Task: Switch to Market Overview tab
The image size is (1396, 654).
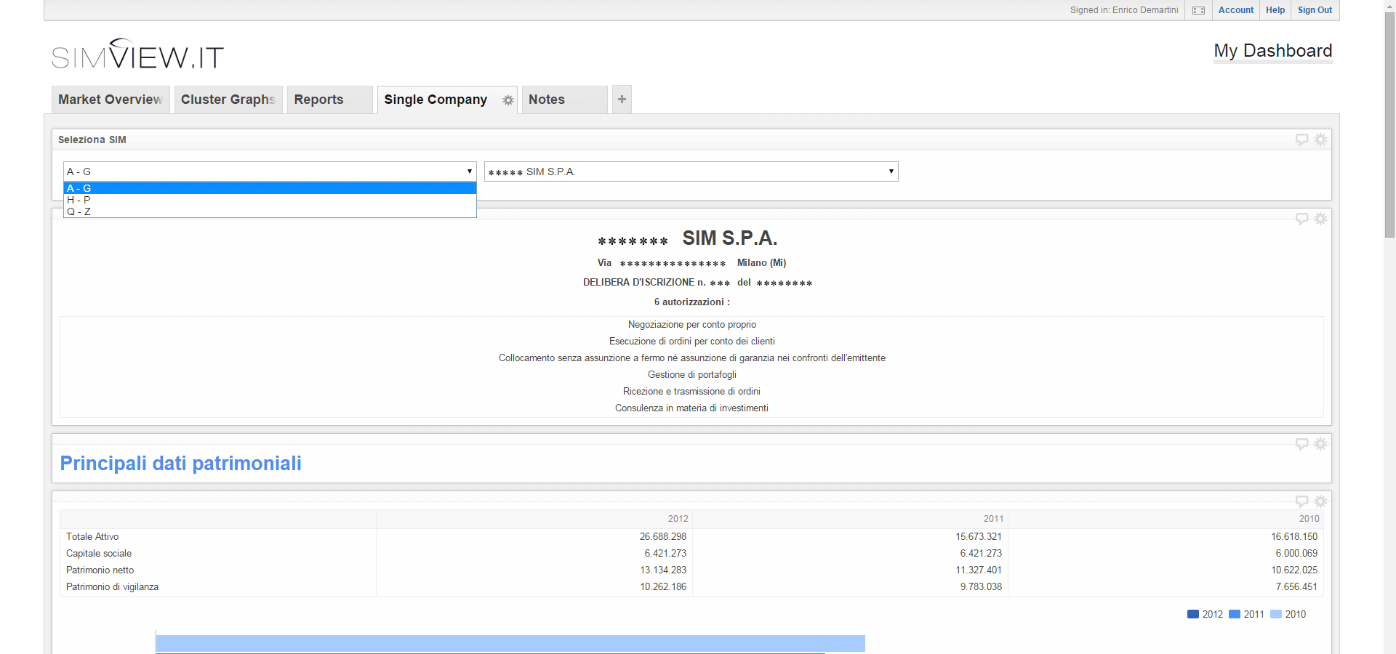Action: [x=110, y=100]
